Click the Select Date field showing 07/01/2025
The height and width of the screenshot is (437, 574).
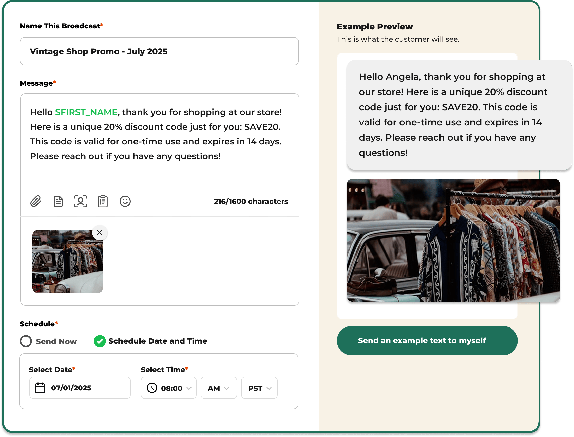(x=80, y=388)
